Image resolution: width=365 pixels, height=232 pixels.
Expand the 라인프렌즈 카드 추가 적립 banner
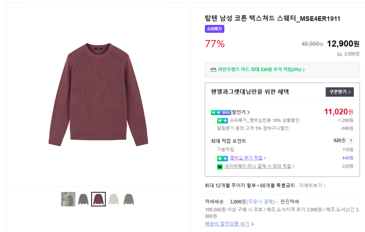(304, 70)
